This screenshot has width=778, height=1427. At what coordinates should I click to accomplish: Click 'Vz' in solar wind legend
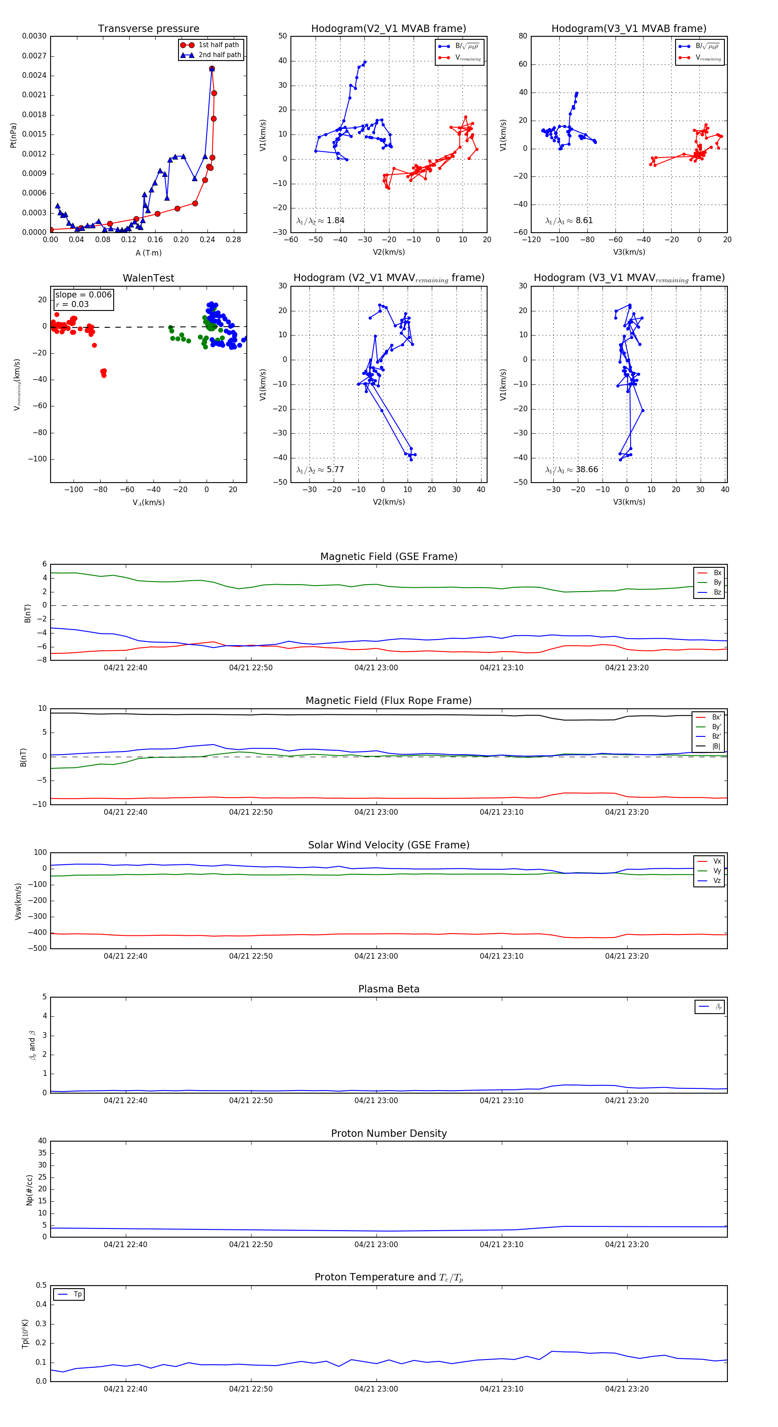(709, 880)
